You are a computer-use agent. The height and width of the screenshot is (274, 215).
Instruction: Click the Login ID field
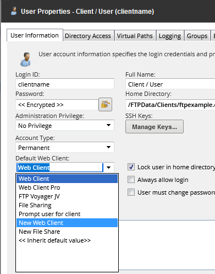tap(65, 84)
